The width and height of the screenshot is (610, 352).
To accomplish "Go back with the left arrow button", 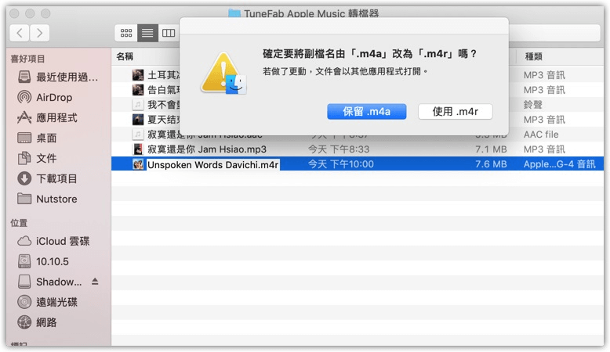I will click(20, 33).
